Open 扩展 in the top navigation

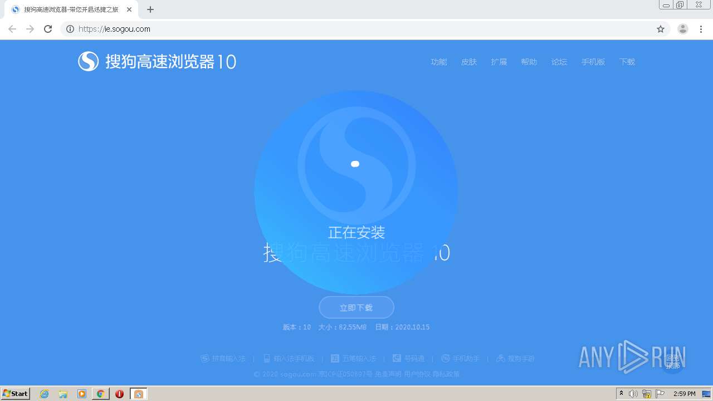499,62
